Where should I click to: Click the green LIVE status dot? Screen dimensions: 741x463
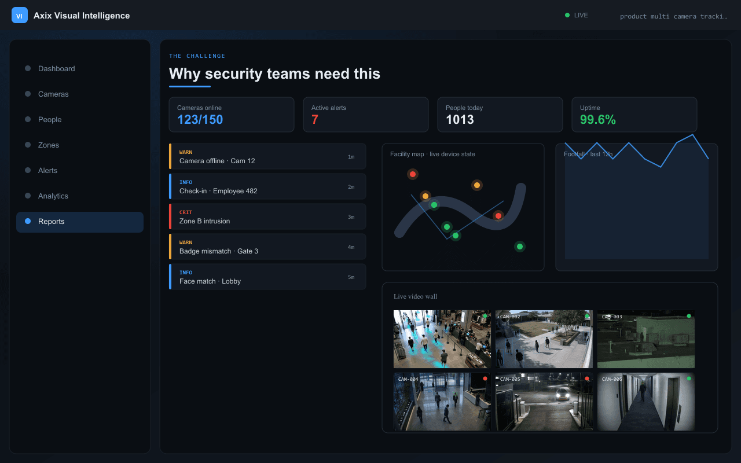(x=567, y=15)
